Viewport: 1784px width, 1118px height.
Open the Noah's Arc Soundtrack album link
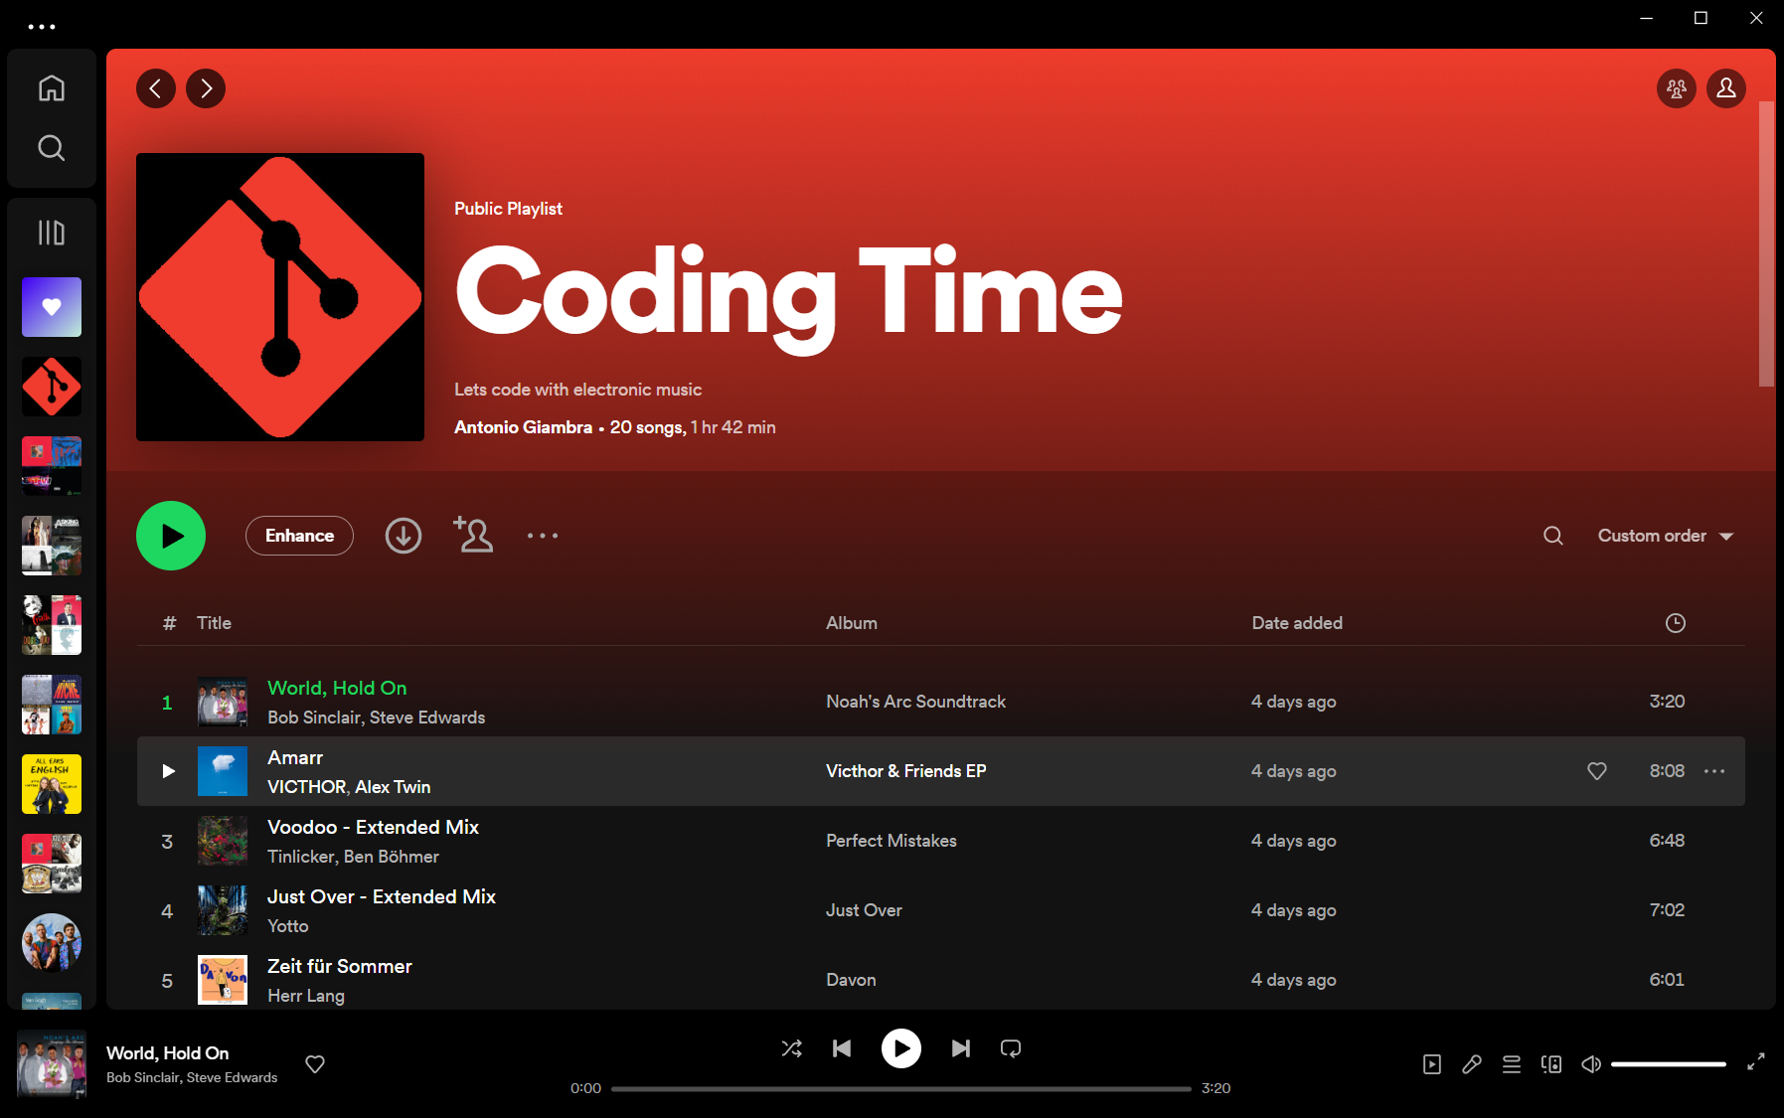pos(915,702)
